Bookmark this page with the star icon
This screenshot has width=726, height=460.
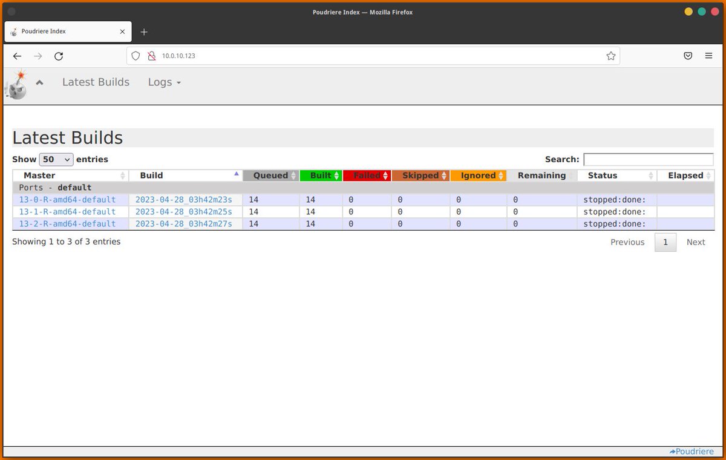point(611,56)
